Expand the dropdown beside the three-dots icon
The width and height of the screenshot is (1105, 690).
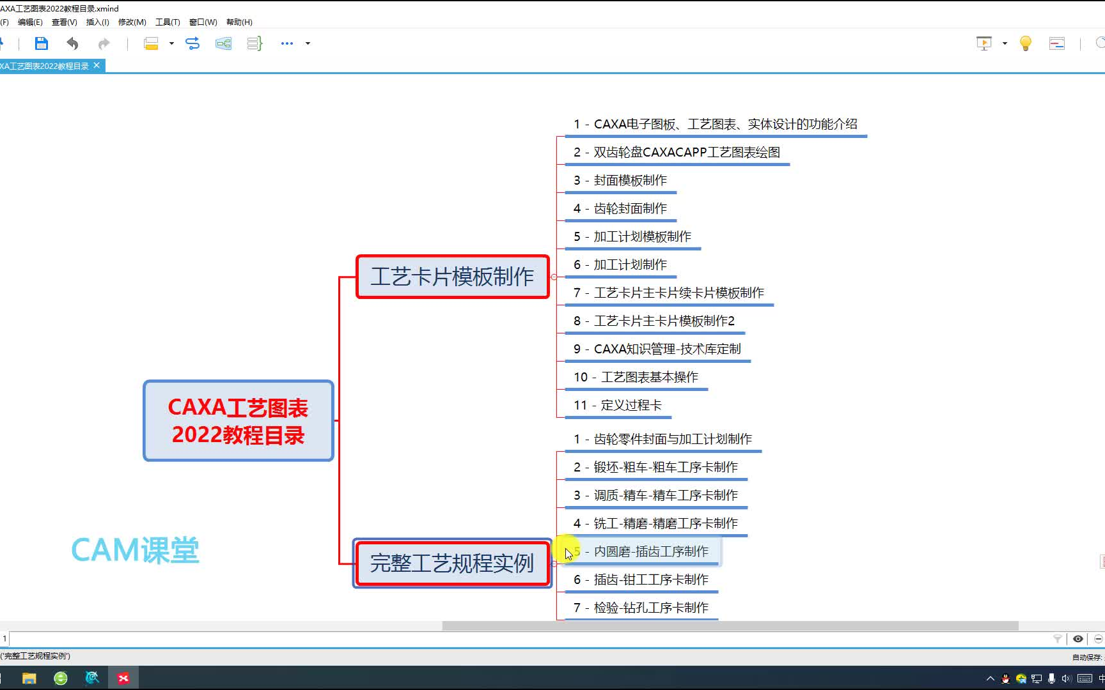[308, 43]
